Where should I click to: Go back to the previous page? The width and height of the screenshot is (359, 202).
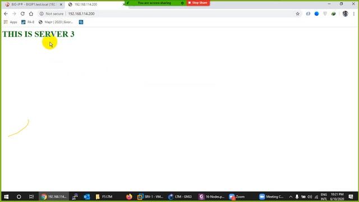6,13
